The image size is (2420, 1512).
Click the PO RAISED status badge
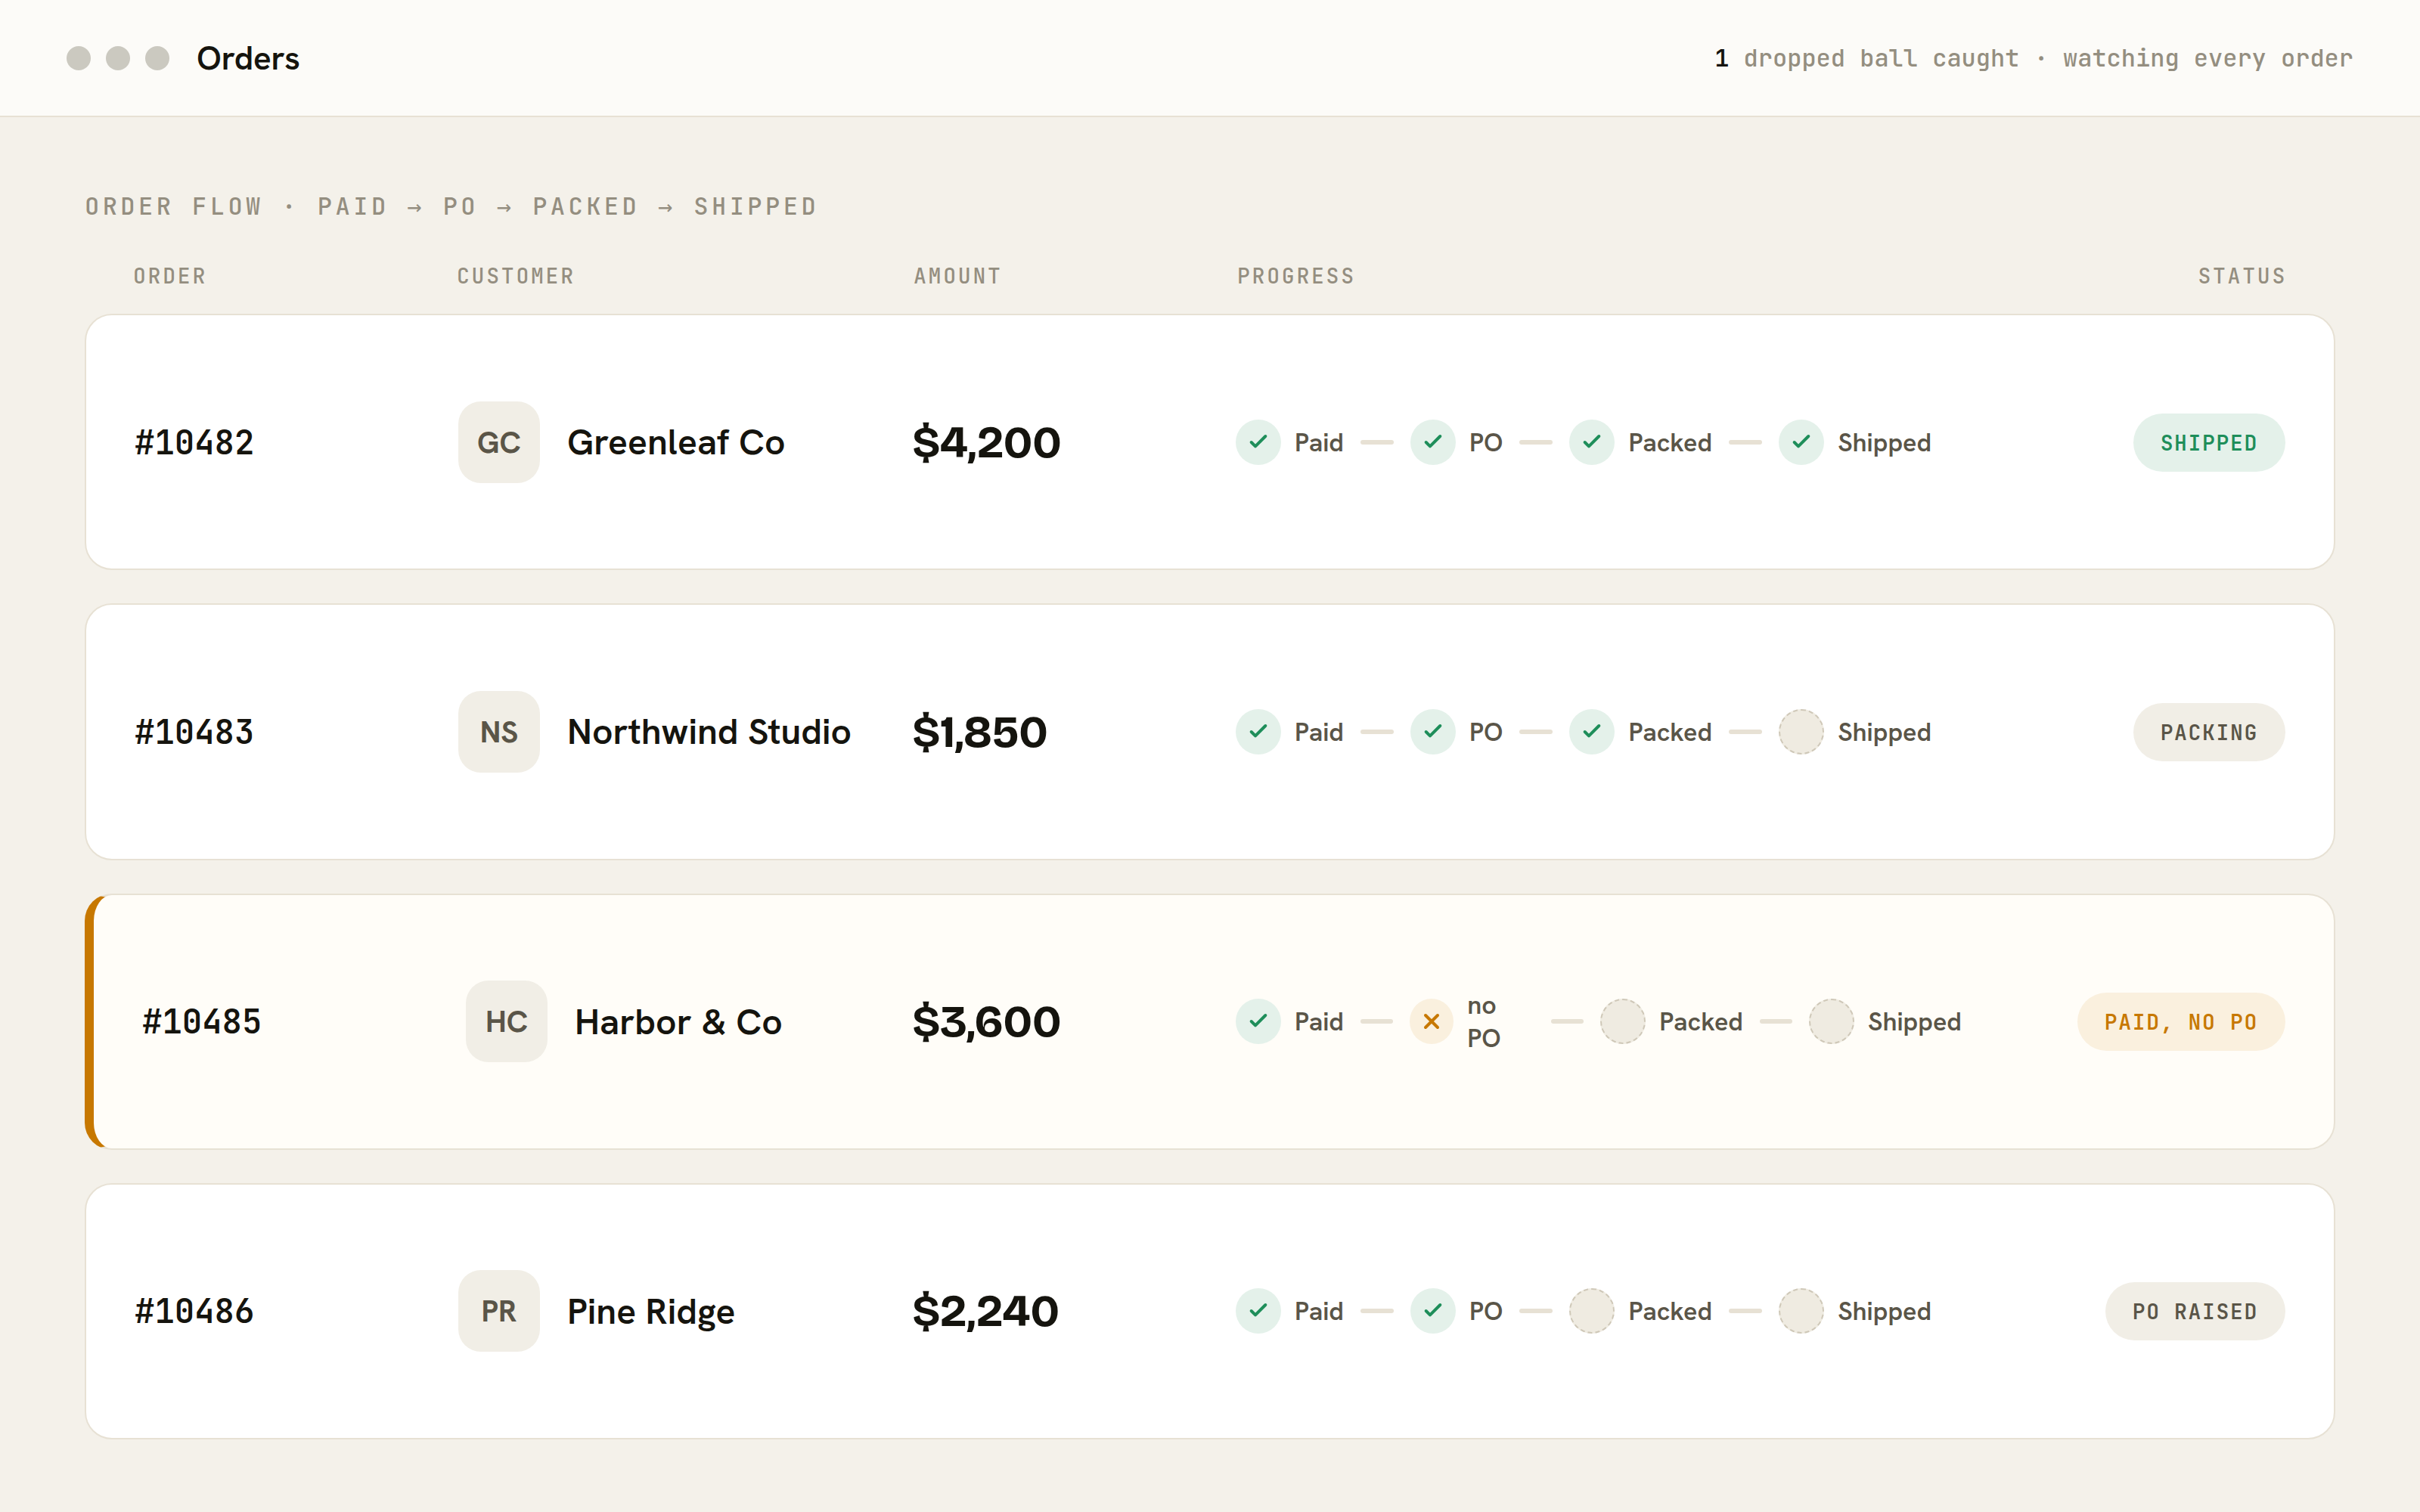tap(2194, 1311)
